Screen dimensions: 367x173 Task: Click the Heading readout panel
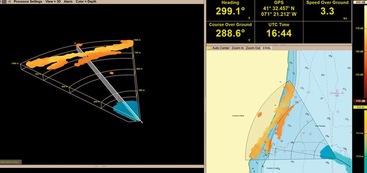coord(230,10)
